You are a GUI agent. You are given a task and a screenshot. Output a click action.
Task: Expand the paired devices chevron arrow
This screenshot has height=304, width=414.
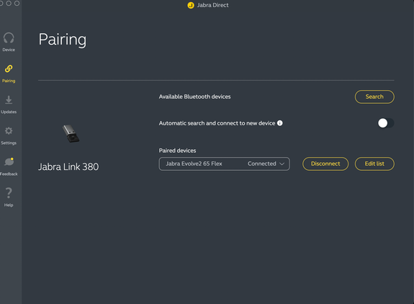tap(282, 164)
